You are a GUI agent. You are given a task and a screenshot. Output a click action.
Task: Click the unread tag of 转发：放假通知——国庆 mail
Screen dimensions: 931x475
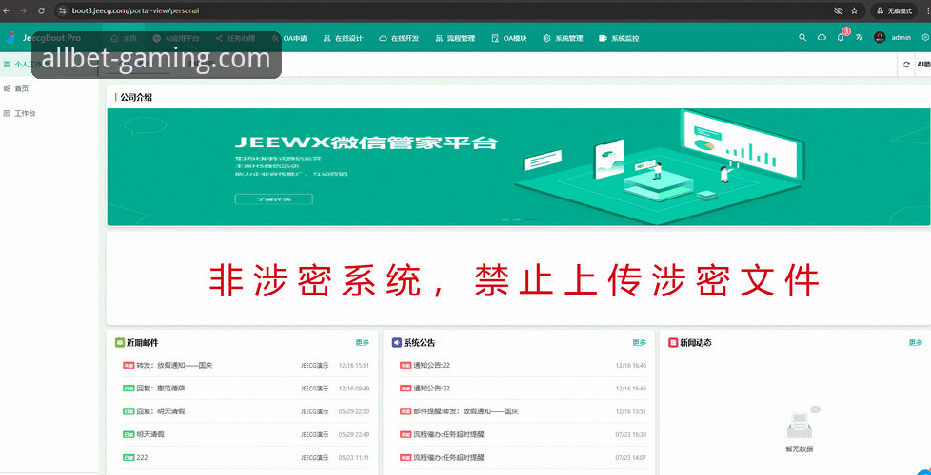pyautogui.click(x=129, y=366)
